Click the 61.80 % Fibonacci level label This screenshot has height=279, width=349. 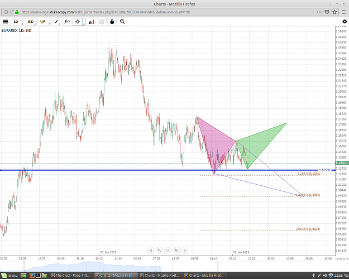(309, 174)
